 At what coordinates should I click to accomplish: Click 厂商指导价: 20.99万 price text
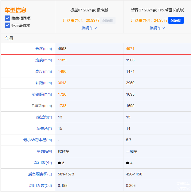coord(81,20)
